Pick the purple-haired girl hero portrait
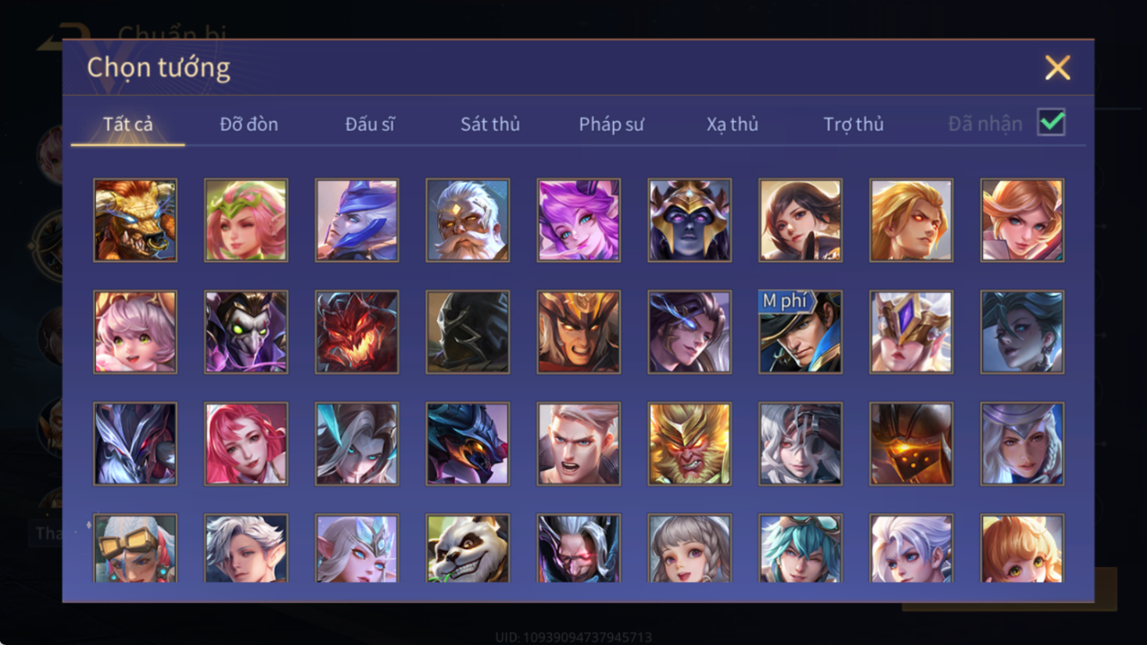The height and width of the screenshot is (645, 1147). tap(579, 220)
